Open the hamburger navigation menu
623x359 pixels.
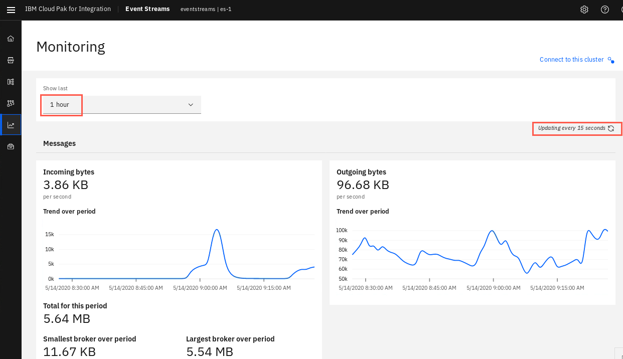click(11, 10)
